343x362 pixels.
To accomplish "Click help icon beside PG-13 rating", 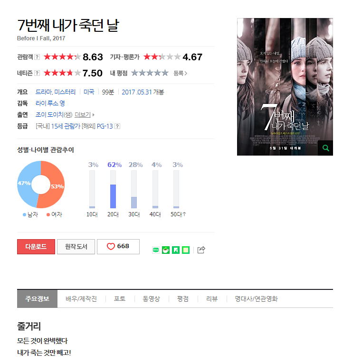I will click(117, 126).
